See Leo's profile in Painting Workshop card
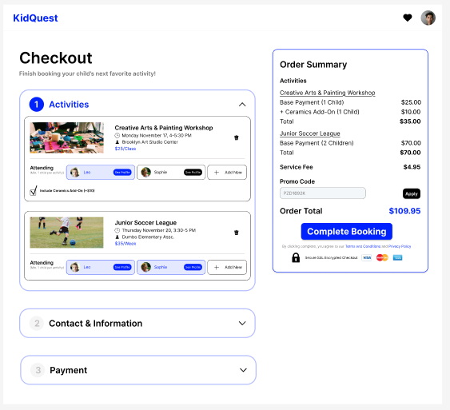The width and height of the screenshot is (450, 410). [122, 172]
